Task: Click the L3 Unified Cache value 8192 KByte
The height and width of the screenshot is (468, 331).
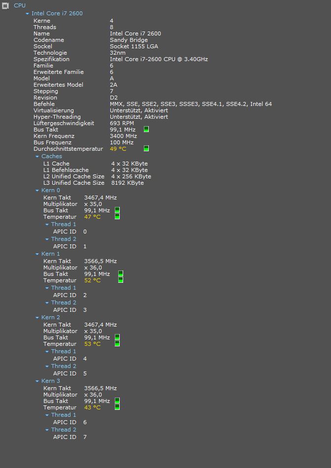Action: click(x=128, y=183)
